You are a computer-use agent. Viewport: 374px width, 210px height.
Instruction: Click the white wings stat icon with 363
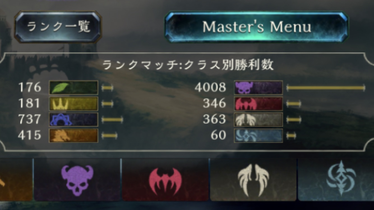click(258, 120)
